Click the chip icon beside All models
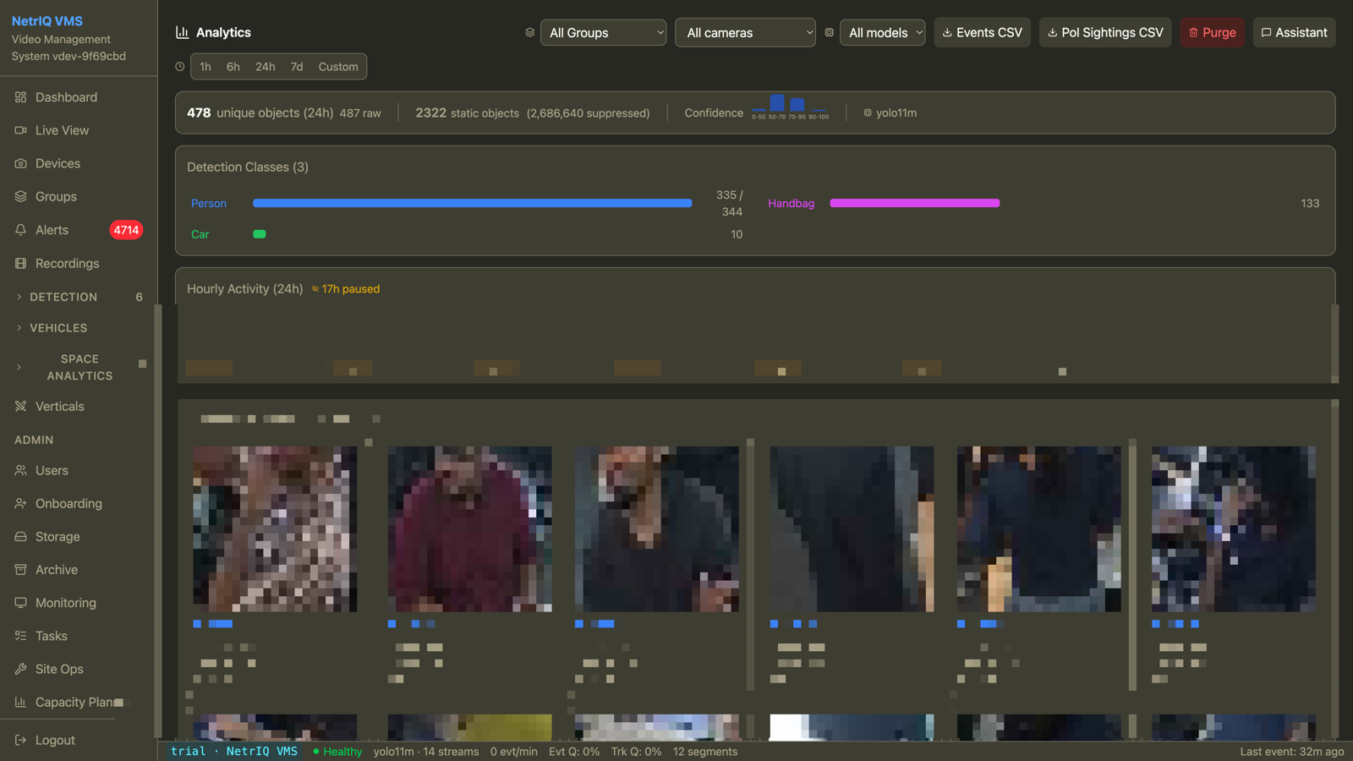The width and height of the screenshot is (1353, 761). [829, 32]
